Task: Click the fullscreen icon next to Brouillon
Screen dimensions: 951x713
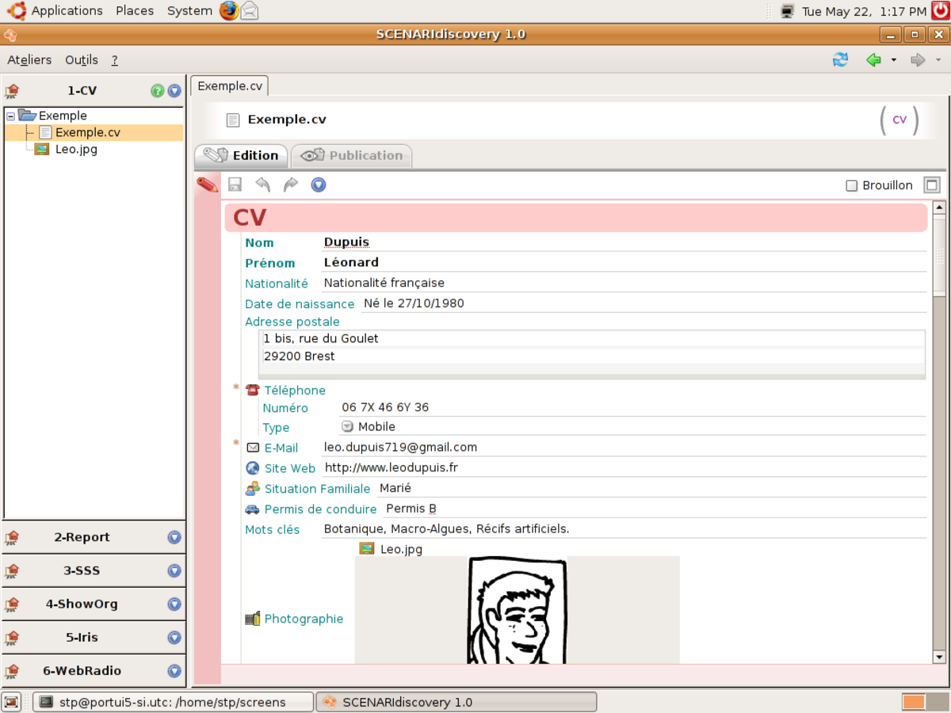Action: 932,185
